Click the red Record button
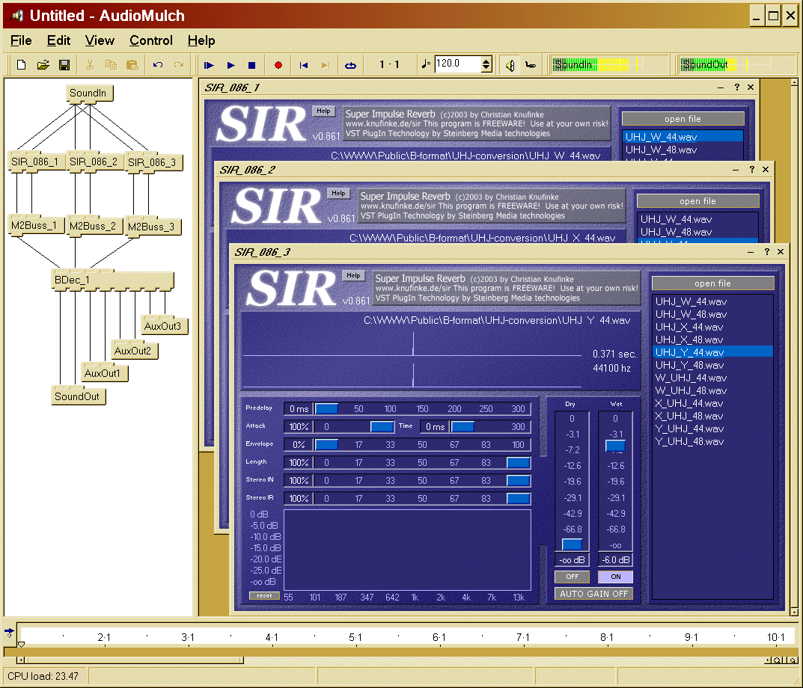Screen dimensions: 803x688 coord(278,65)
